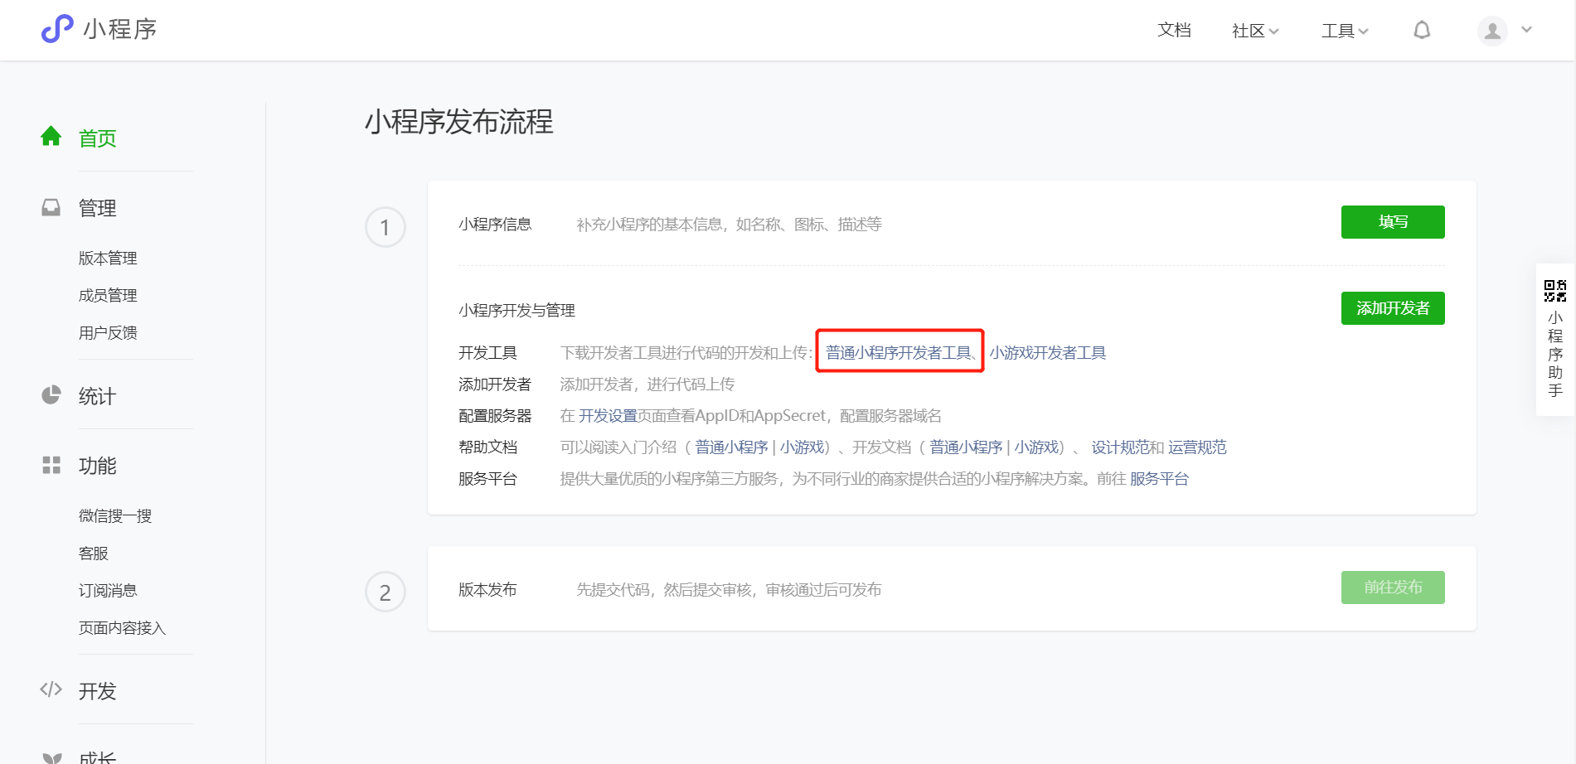Screen dimensions: 1576x764
Task: Click the 添加开发者 button
Action: [x=1393, y=308]
